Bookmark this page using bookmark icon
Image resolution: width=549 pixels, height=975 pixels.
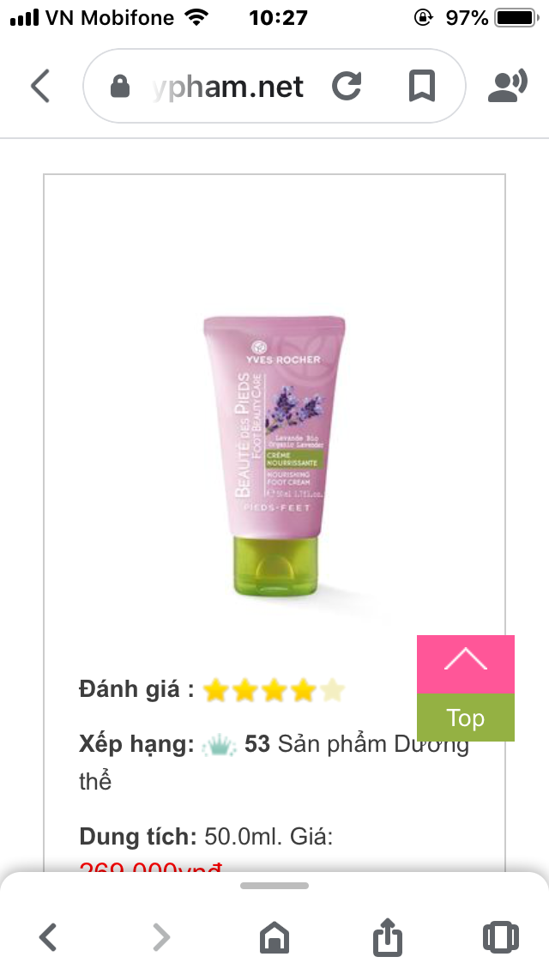(421, 86)
